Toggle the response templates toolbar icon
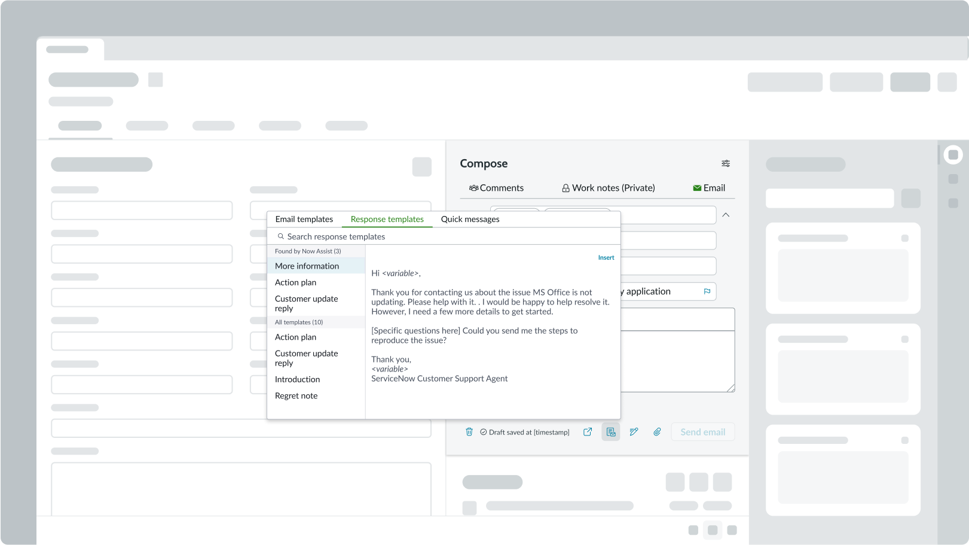The width and height of the screenshot is (969, 545). point(610,432)
